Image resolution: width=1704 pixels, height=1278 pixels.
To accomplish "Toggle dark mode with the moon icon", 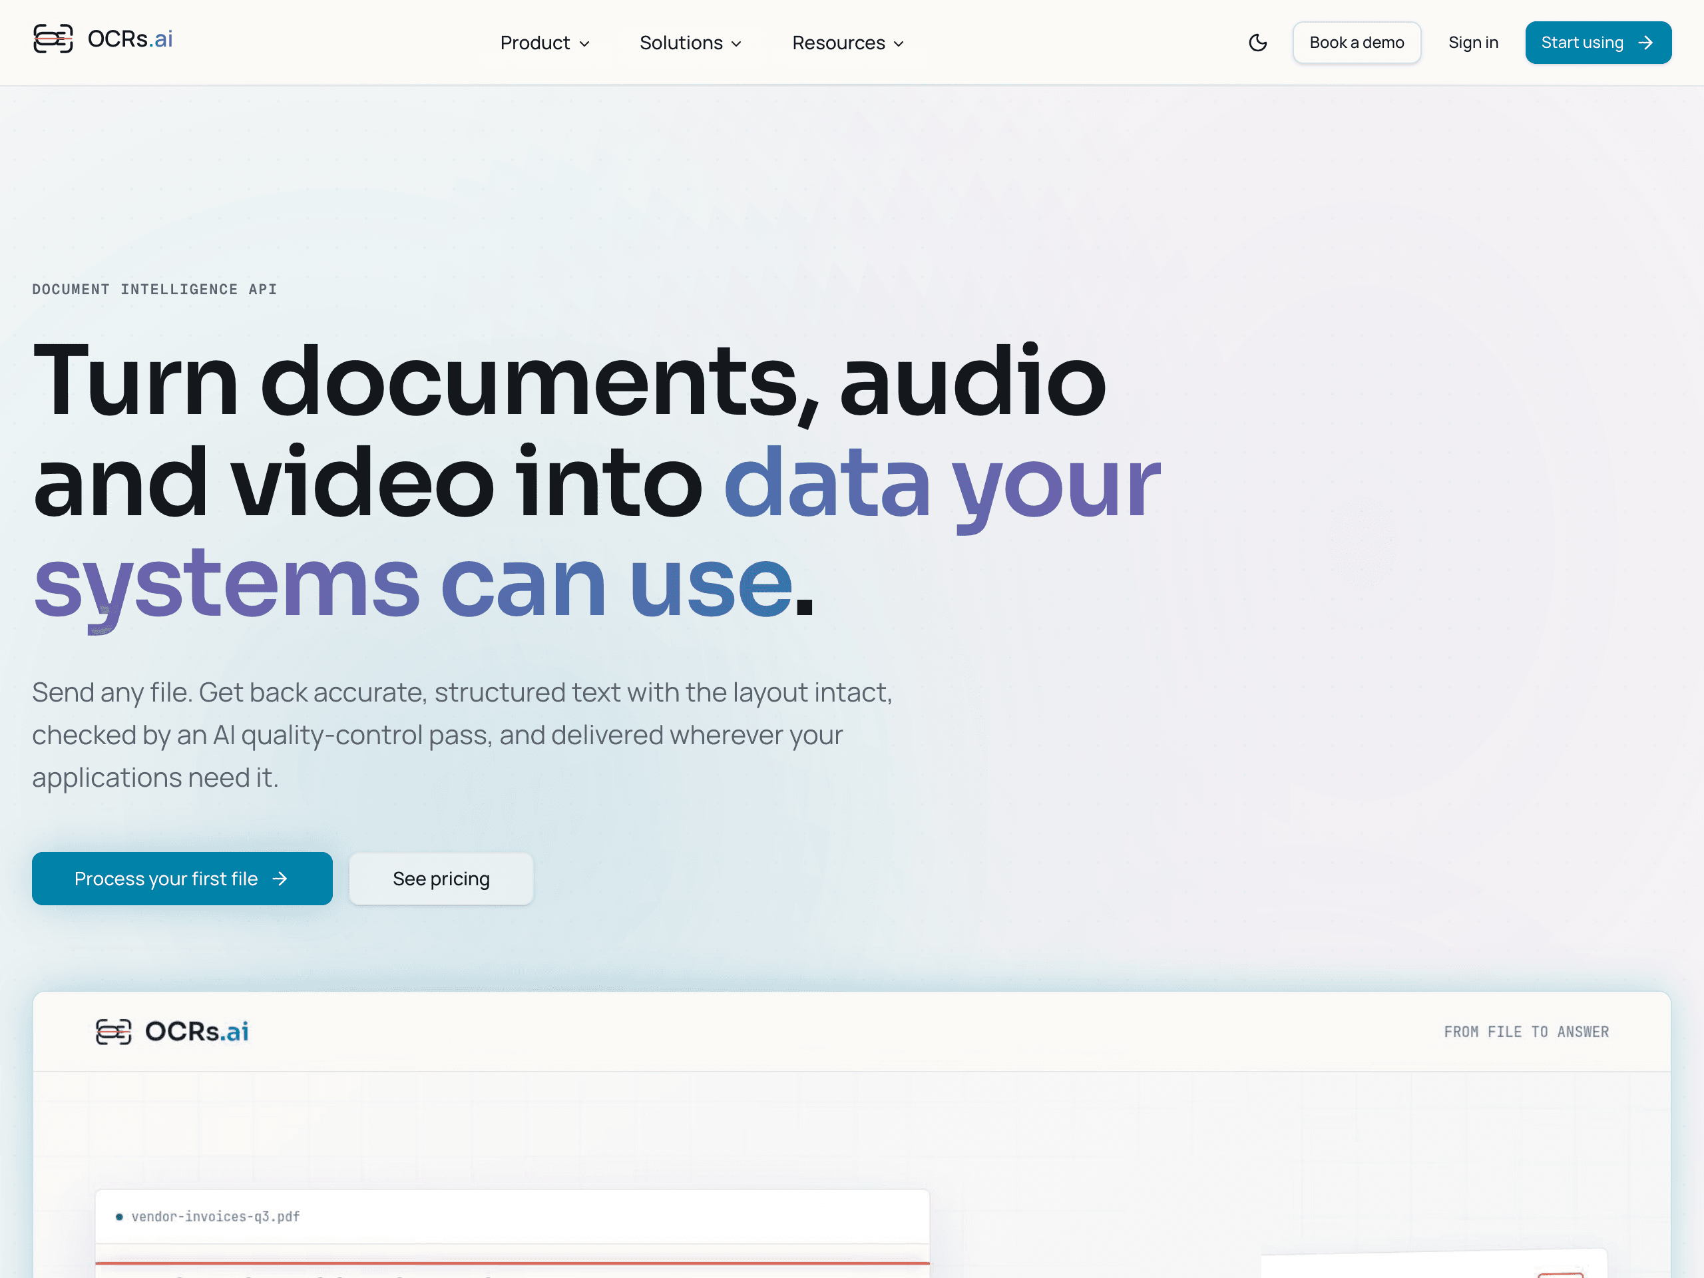I will [1257, 43].
